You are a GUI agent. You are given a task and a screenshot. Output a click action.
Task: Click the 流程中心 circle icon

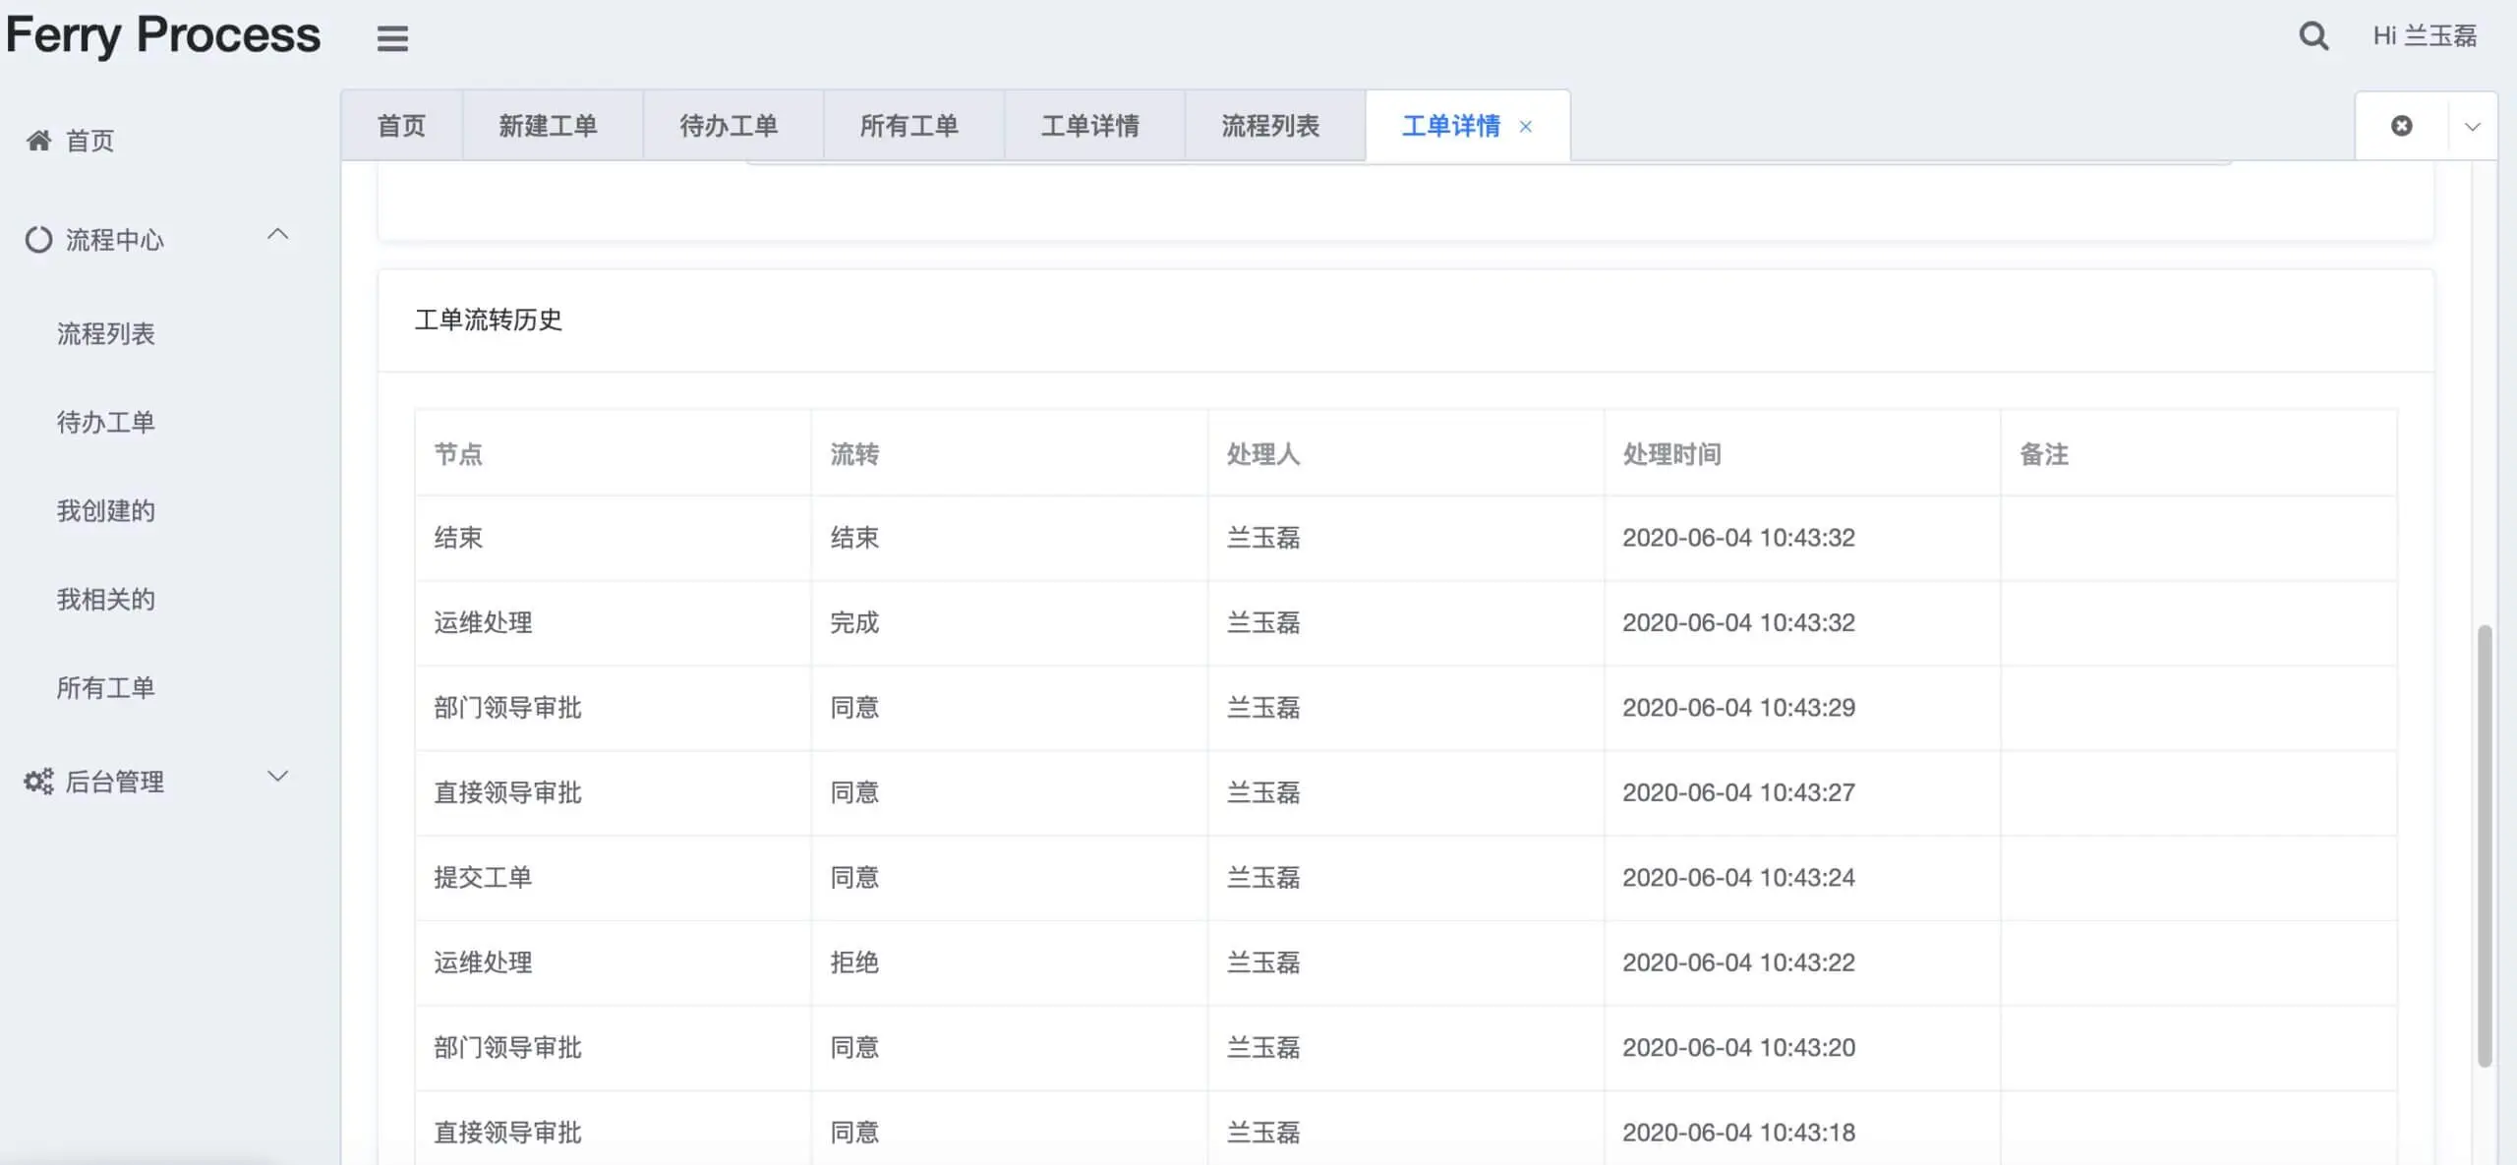tap(38, 239)
